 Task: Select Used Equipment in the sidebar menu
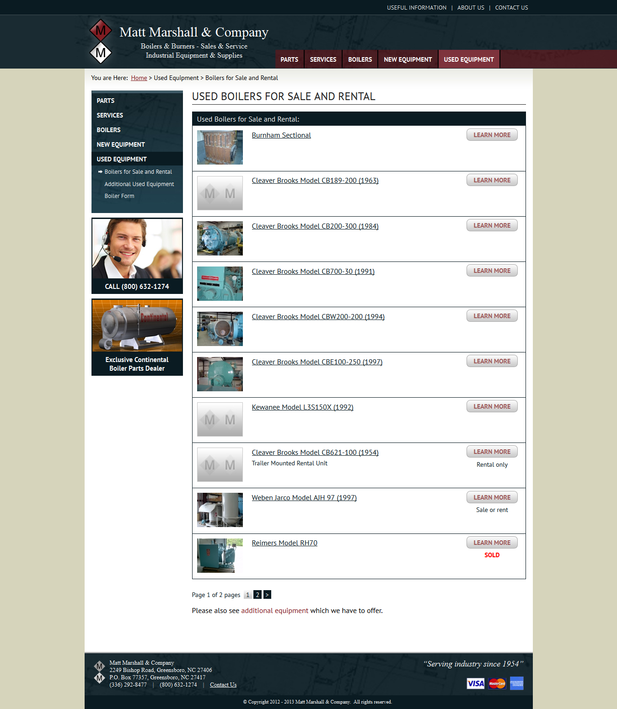tap(137, 159)
